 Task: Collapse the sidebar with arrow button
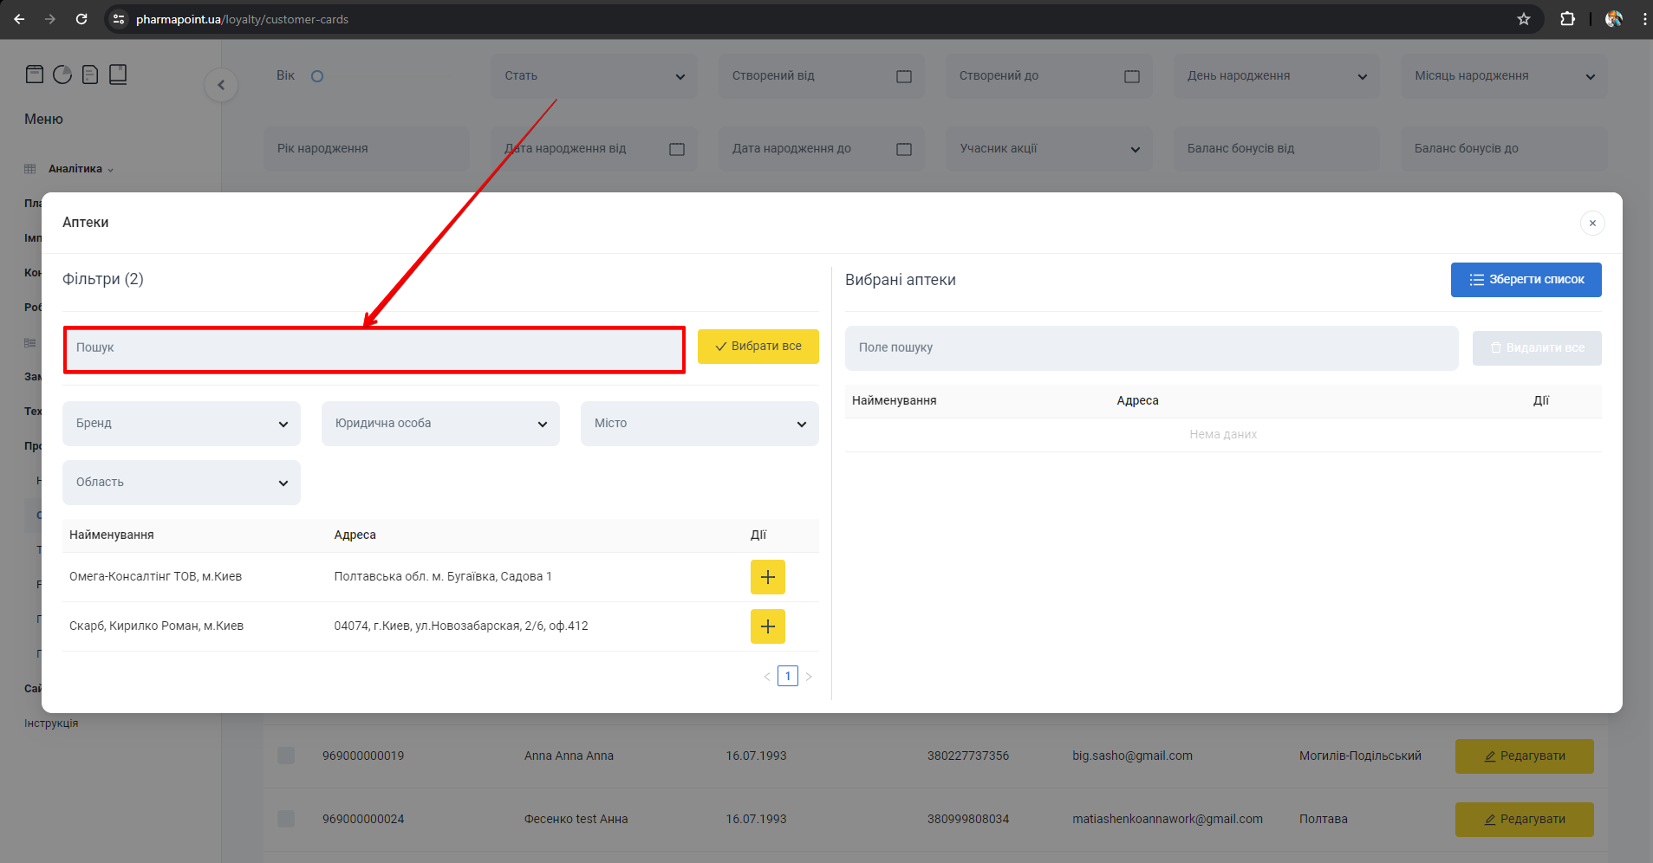(221, 85)
